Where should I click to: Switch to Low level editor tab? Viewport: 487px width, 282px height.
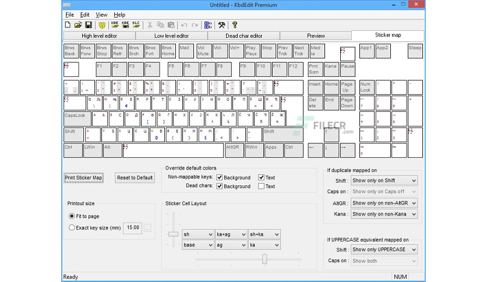click(x=171, y=36)
